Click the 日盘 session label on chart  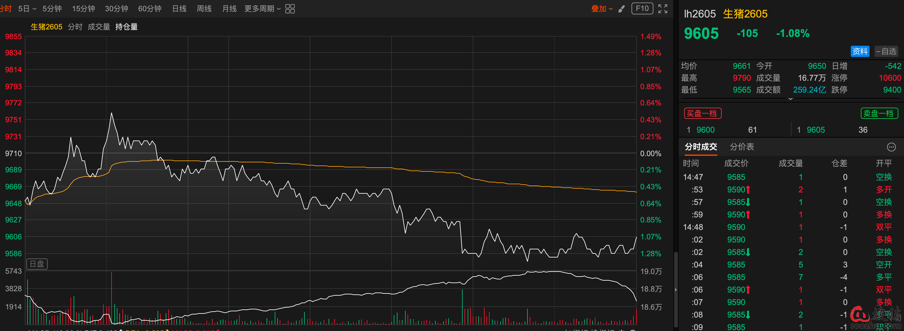[37, 264]
